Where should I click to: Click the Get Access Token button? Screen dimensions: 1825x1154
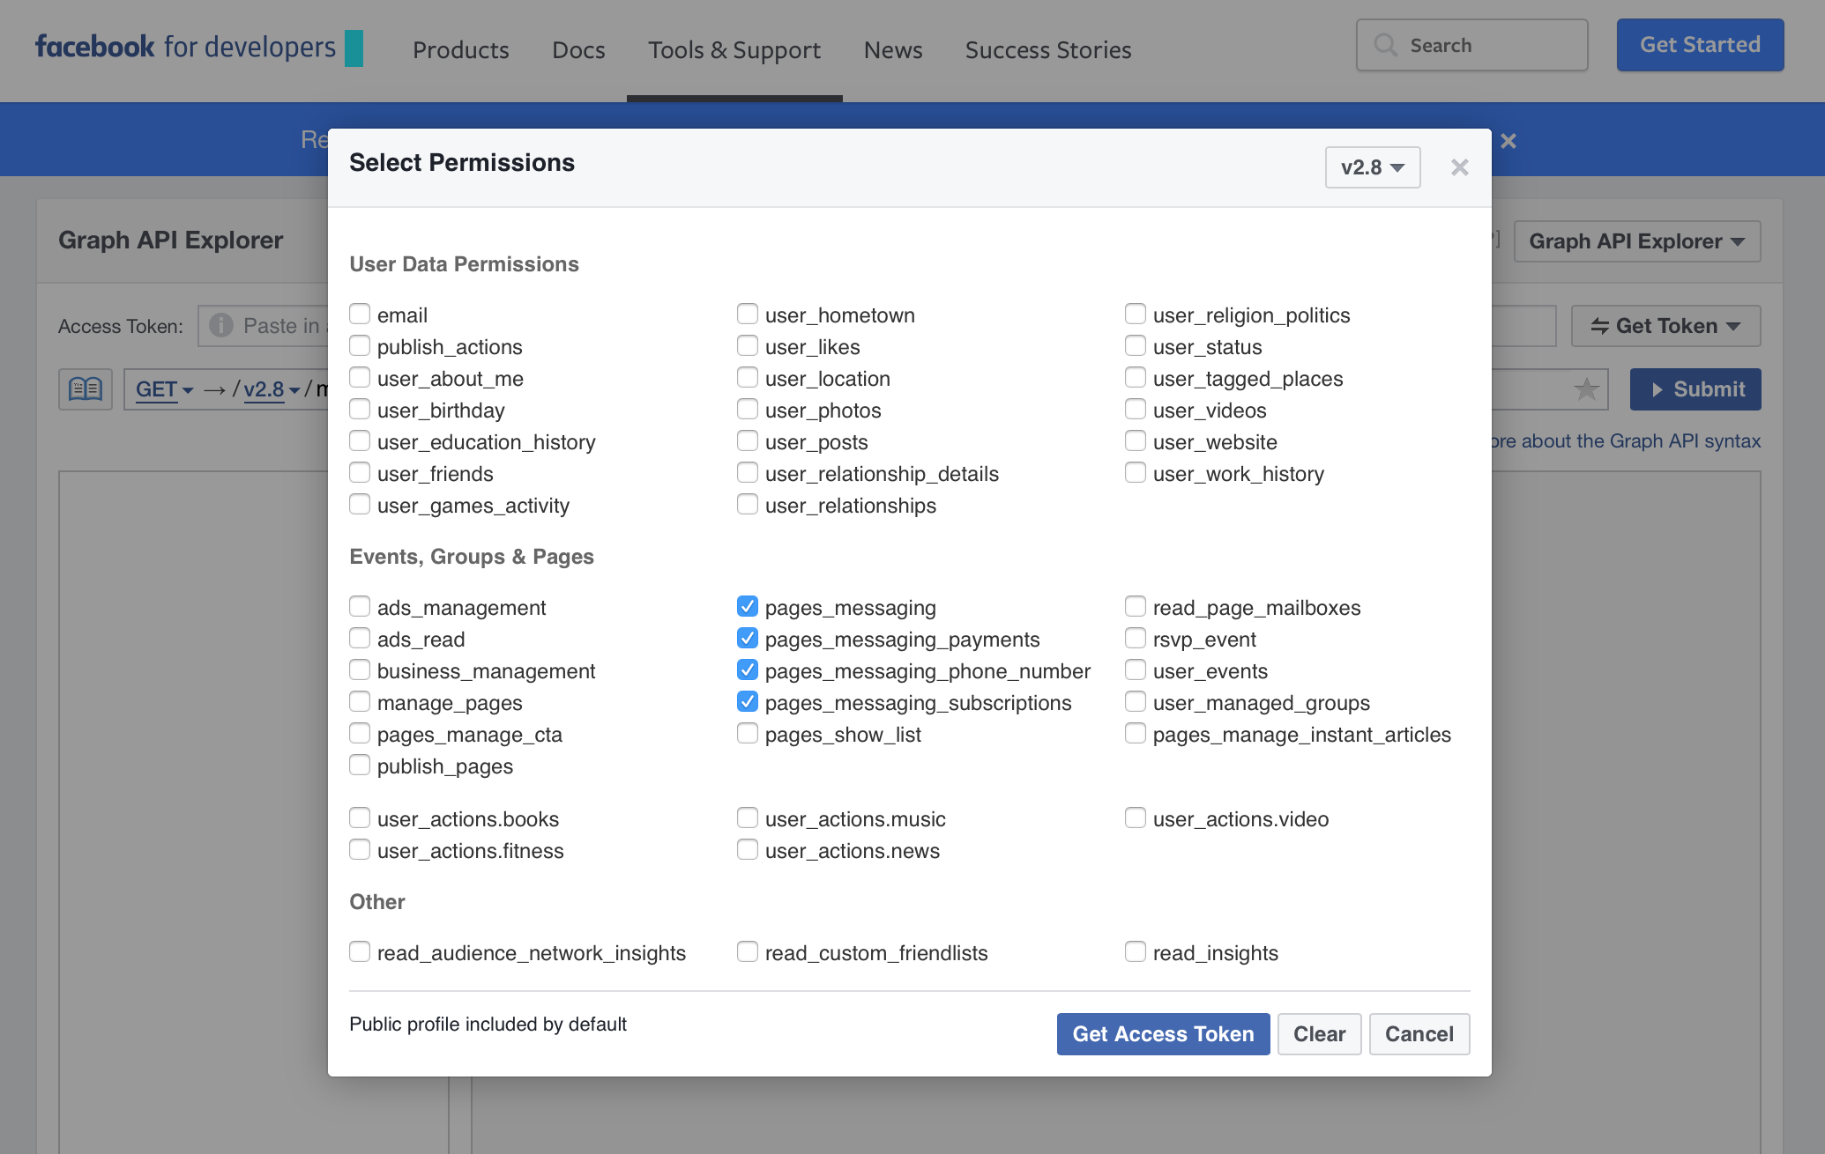(1164, 1033)
